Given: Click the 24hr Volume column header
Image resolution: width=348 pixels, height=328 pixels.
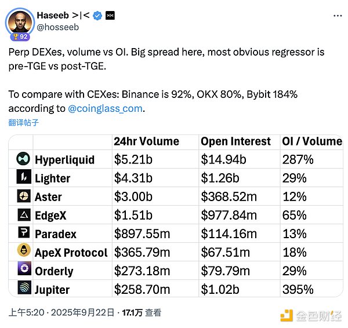Looking at the screenshot, I should click(x=146, y=141).
